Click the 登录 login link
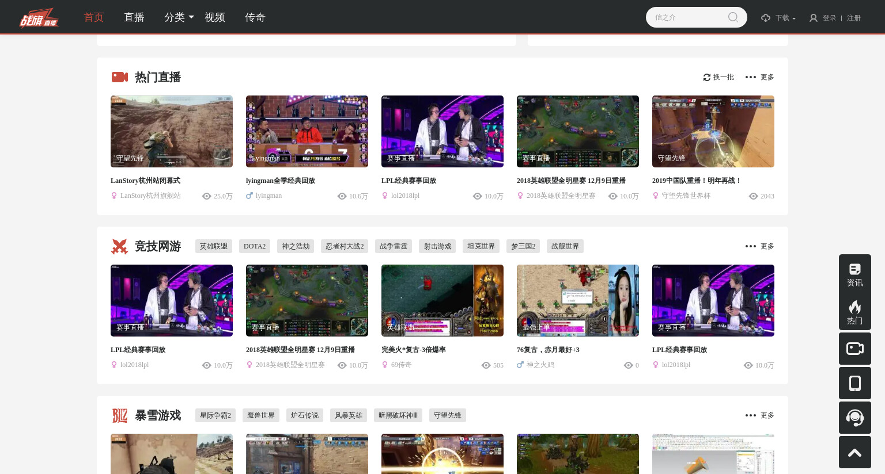The width and height of the screenshot is (885, 474). pyautogui.click(x=829, y=18)
